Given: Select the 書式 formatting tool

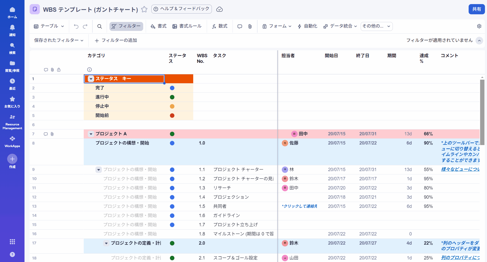Looking at the screenshot, I should pyautogui.click(x=158, y=26).
